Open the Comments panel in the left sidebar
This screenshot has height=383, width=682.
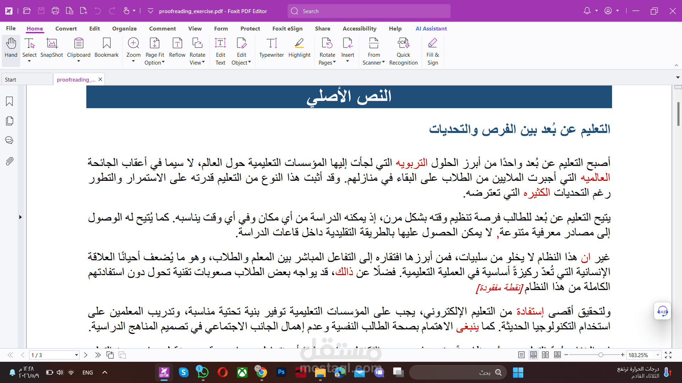pyautogui.click(x=10, y=140)
